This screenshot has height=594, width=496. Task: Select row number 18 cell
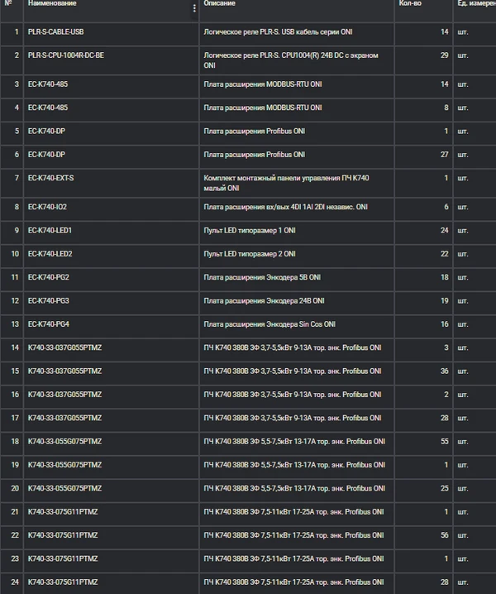point(12,444)
